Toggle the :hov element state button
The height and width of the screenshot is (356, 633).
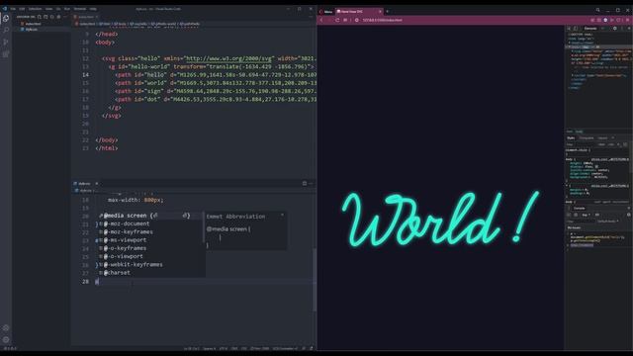601,144
